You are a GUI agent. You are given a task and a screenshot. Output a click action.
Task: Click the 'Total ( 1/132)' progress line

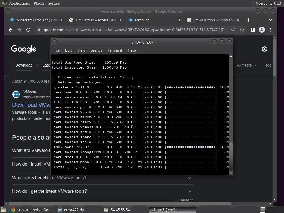pyautogui.click(x=141, y=167)
